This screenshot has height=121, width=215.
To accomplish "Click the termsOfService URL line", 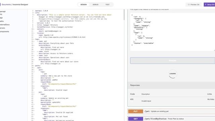I will tap(55, 27).
